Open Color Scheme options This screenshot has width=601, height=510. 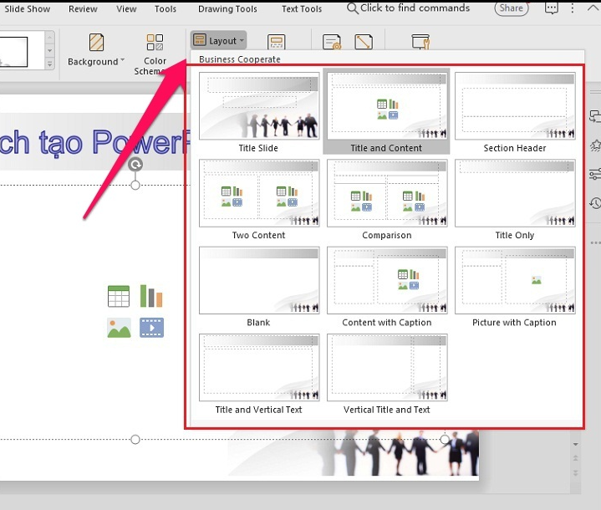click(155, 54)
